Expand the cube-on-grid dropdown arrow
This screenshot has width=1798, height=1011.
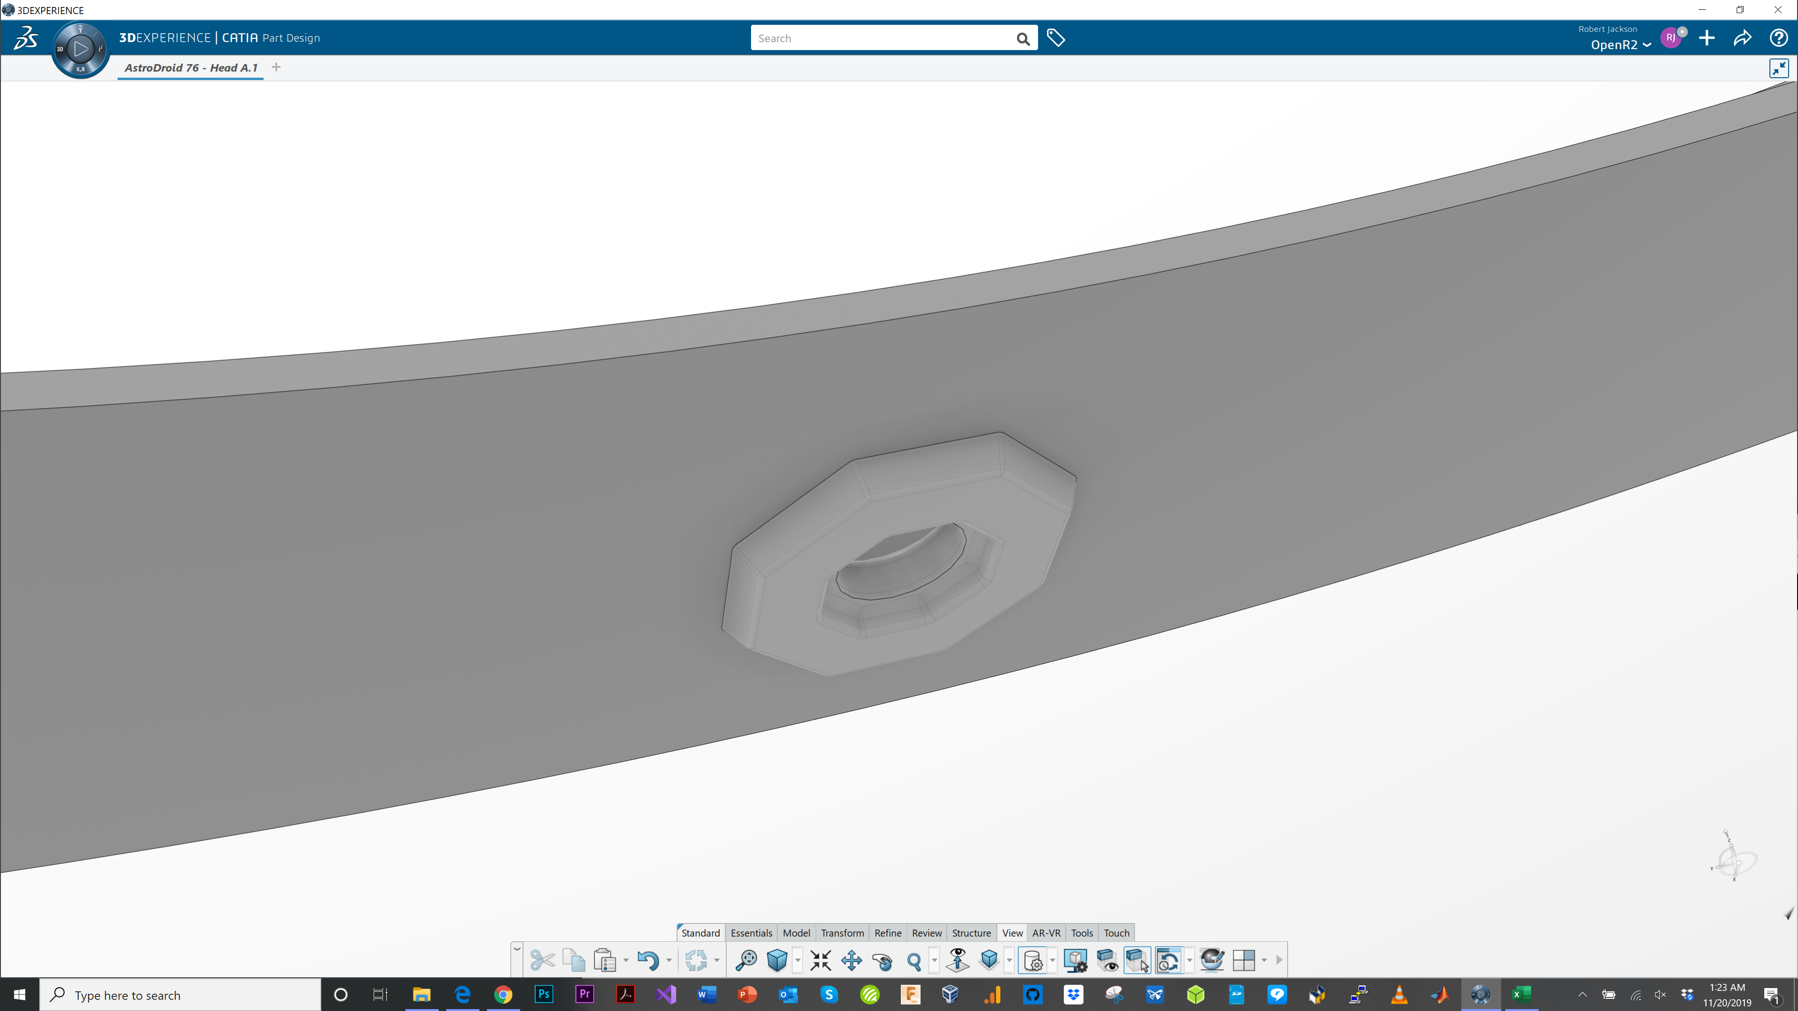pos(1010,961)
